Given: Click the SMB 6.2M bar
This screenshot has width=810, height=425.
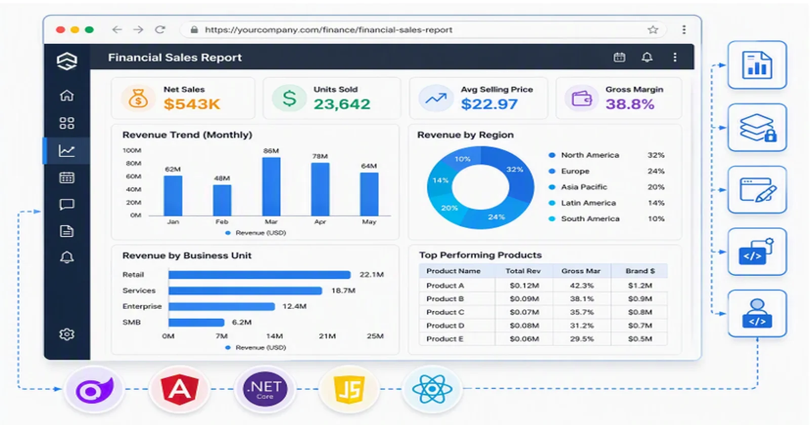Looking at the screenshot, I should click(x=196, y=322).
